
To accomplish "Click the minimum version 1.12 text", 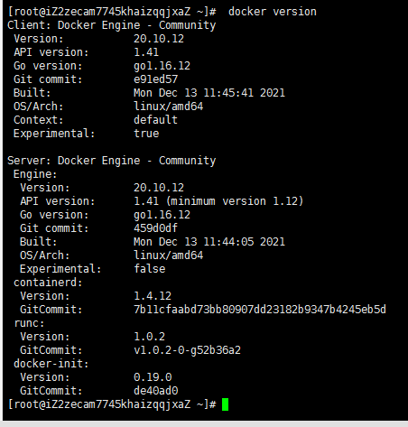I will 235,201.
